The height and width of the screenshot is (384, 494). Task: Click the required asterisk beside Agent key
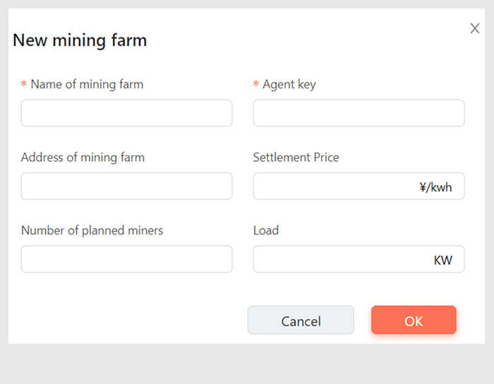click(x=256, y=85)
